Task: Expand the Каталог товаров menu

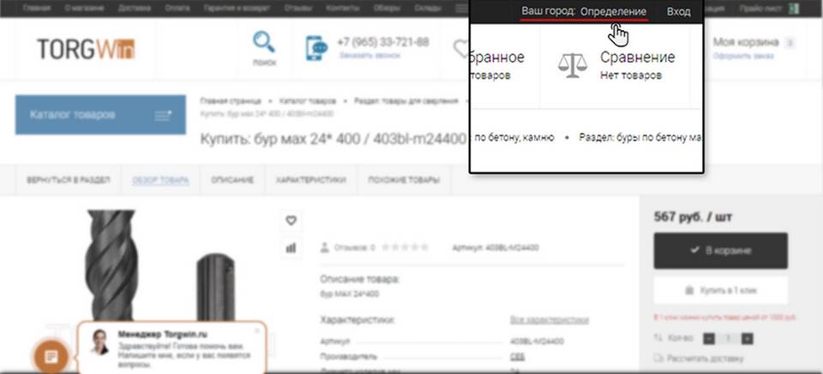Action: click(x=101, y=115)
